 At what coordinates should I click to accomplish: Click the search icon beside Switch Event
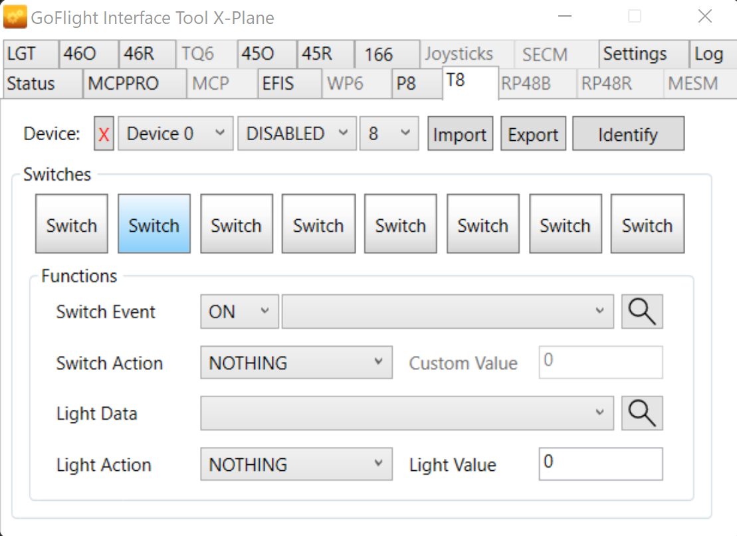[x=642, y=312]
